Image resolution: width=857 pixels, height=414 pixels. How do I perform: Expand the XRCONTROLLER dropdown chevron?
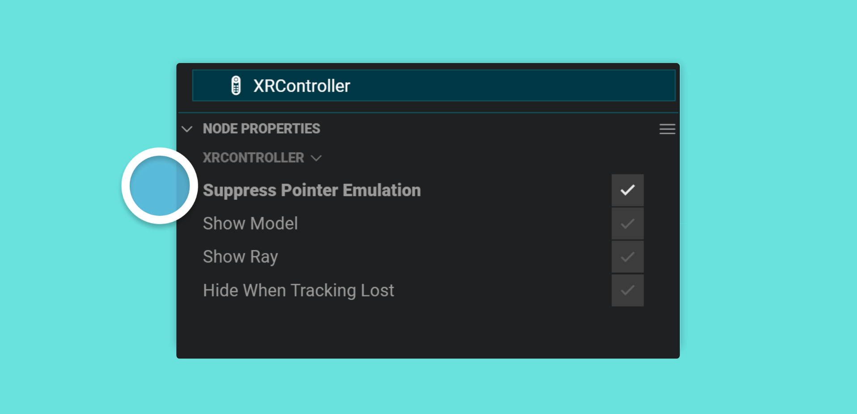coord(316,158)
